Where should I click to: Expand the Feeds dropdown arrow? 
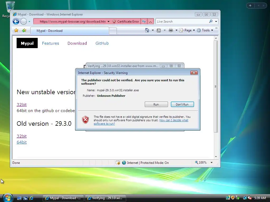coord(165,30)
